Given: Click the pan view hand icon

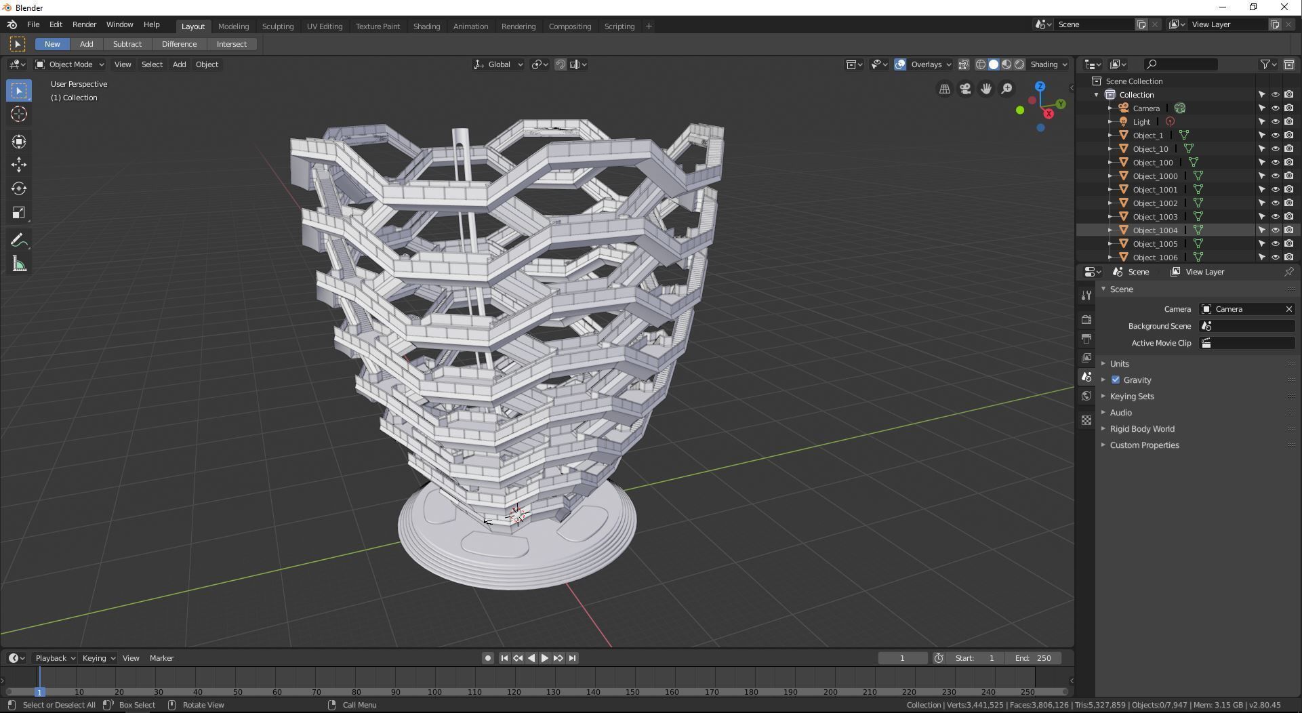Looking at the screenshot, I should [x=986, y=89].
